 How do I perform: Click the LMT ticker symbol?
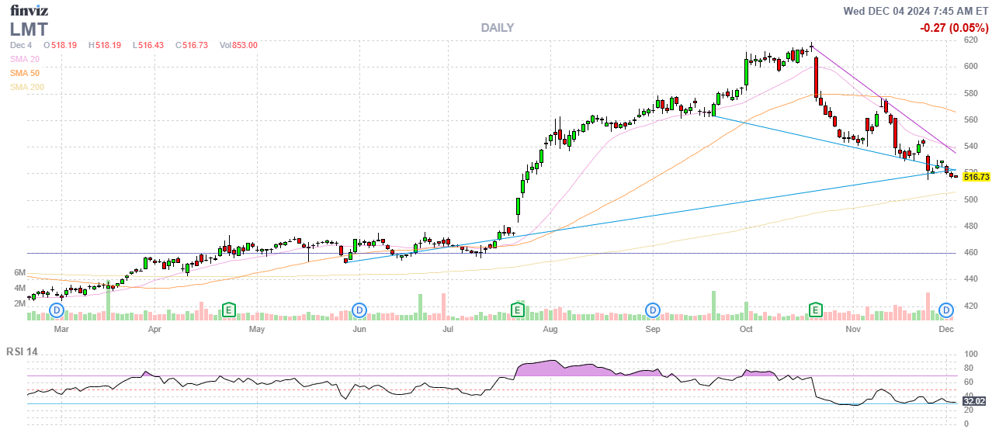click(x=29, y=29)
